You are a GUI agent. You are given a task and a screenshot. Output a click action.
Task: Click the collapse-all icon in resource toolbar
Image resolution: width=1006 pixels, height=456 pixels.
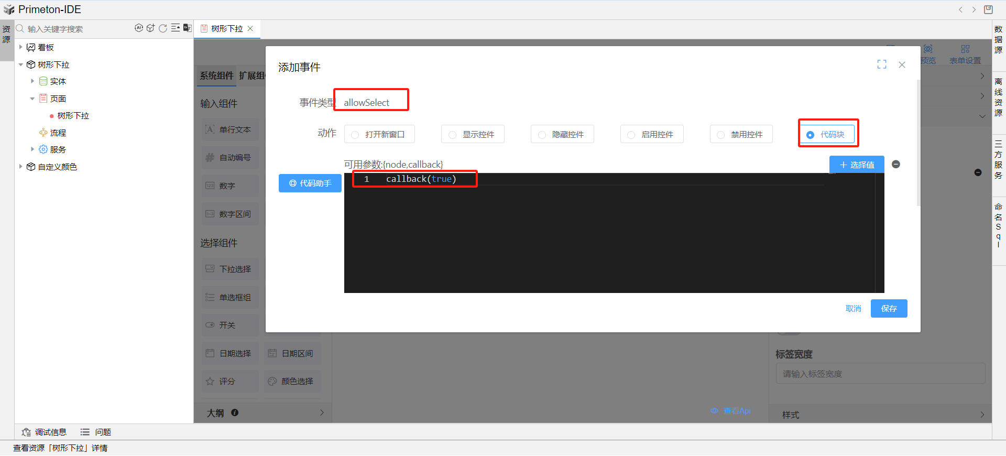pos(176,28)
